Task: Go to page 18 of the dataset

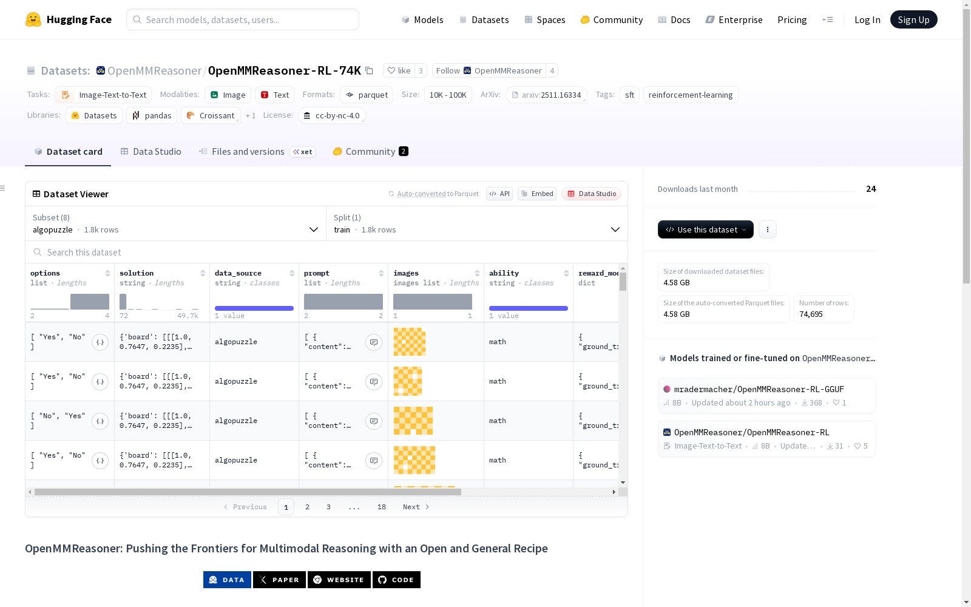Action: tap(382, 507)
